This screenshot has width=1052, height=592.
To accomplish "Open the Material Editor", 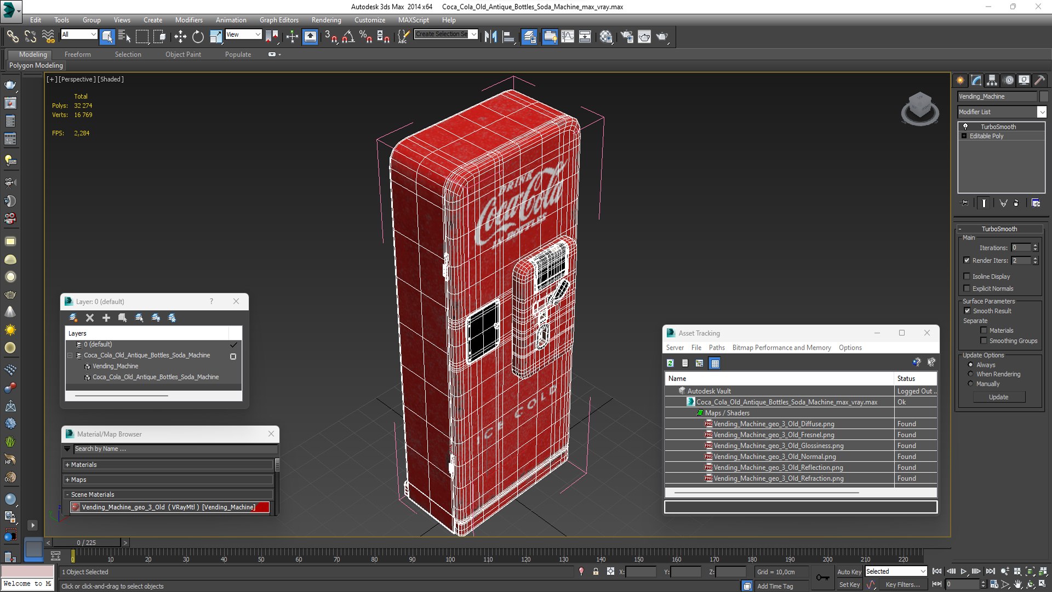I will [605, 37].
